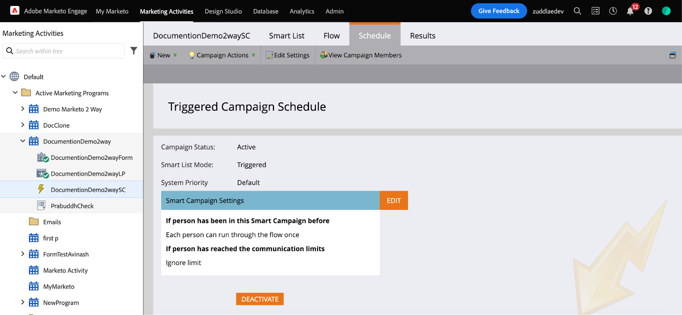
Task: Select the Emails folder row
Action: [x=52, y=222]
